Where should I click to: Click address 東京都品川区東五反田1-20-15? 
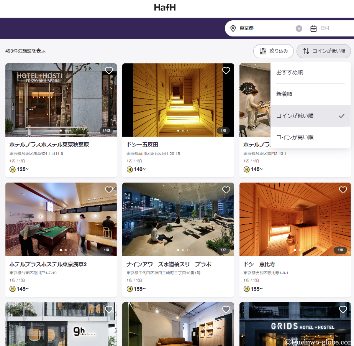153,154
